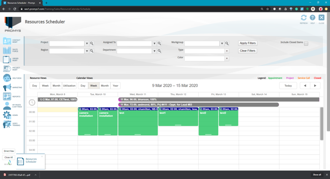Select the Utilization resource view
Image resolution: width=330 pixels, height=179 pixels.
[x=69, y=86]
